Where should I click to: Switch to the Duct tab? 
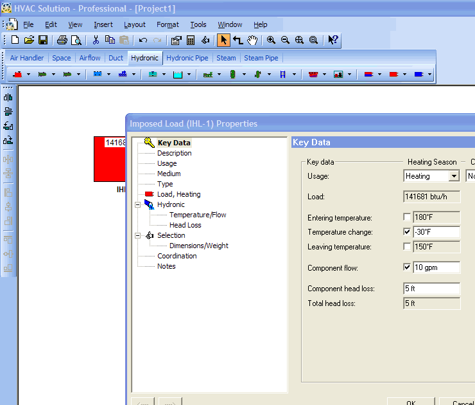[116, 58]
